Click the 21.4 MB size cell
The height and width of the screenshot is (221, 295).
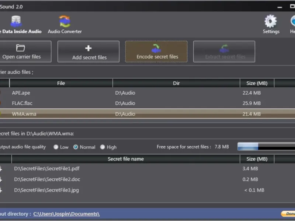point(251,114)
